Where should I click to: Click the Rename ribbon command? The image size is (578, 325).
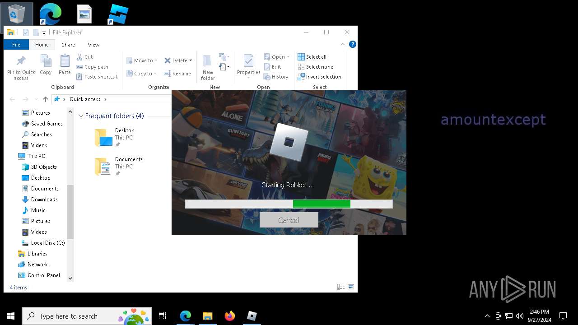177,74
